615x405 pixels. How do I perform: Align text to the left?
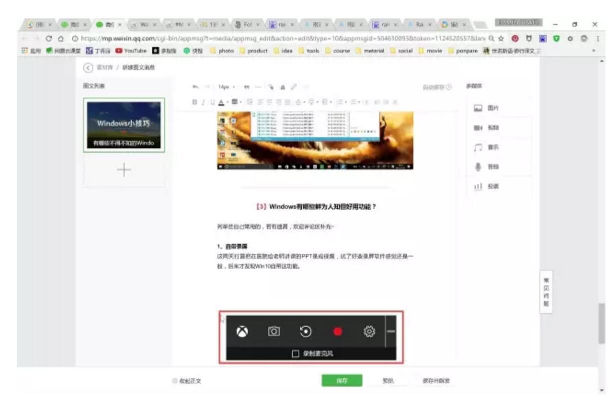coord(260,102)
